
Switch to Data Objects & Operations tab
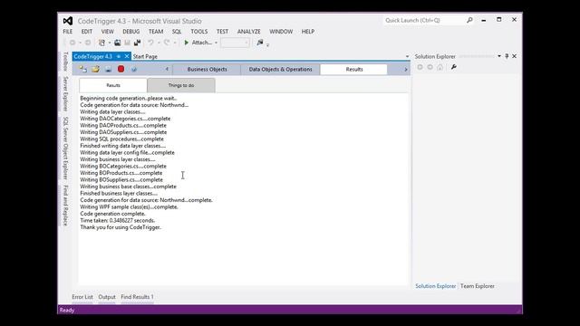coord(280,70)
